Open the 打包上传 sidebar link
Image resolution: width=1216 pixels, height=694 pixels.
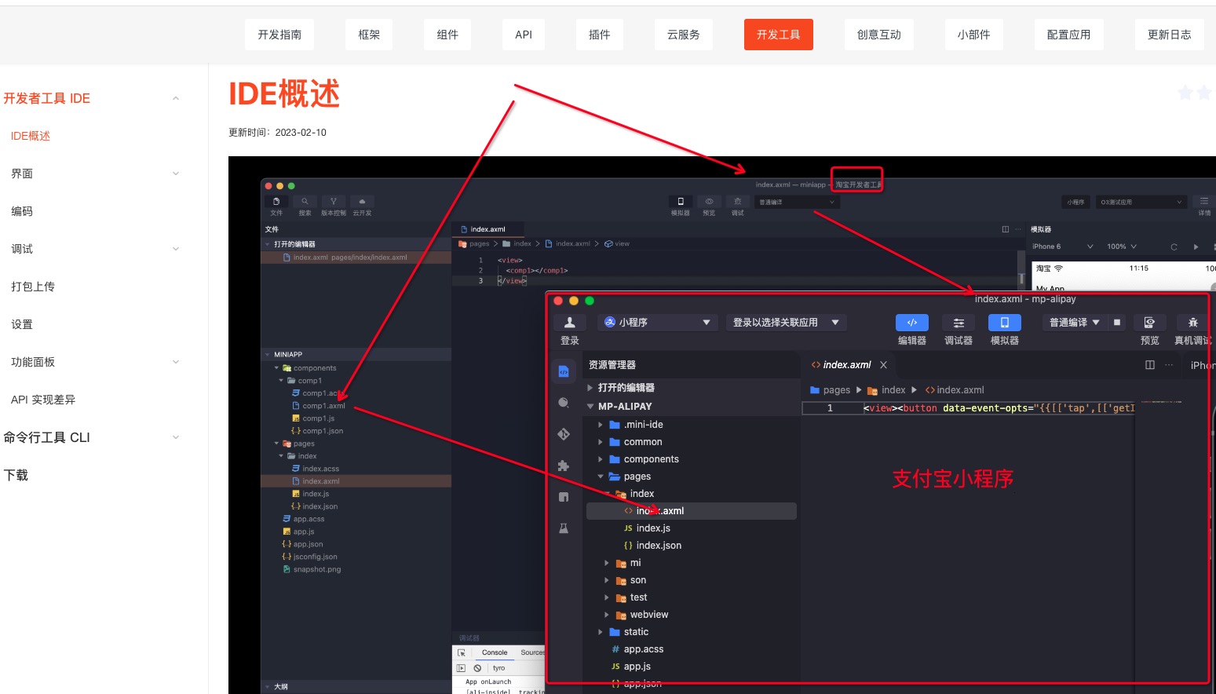33,287
